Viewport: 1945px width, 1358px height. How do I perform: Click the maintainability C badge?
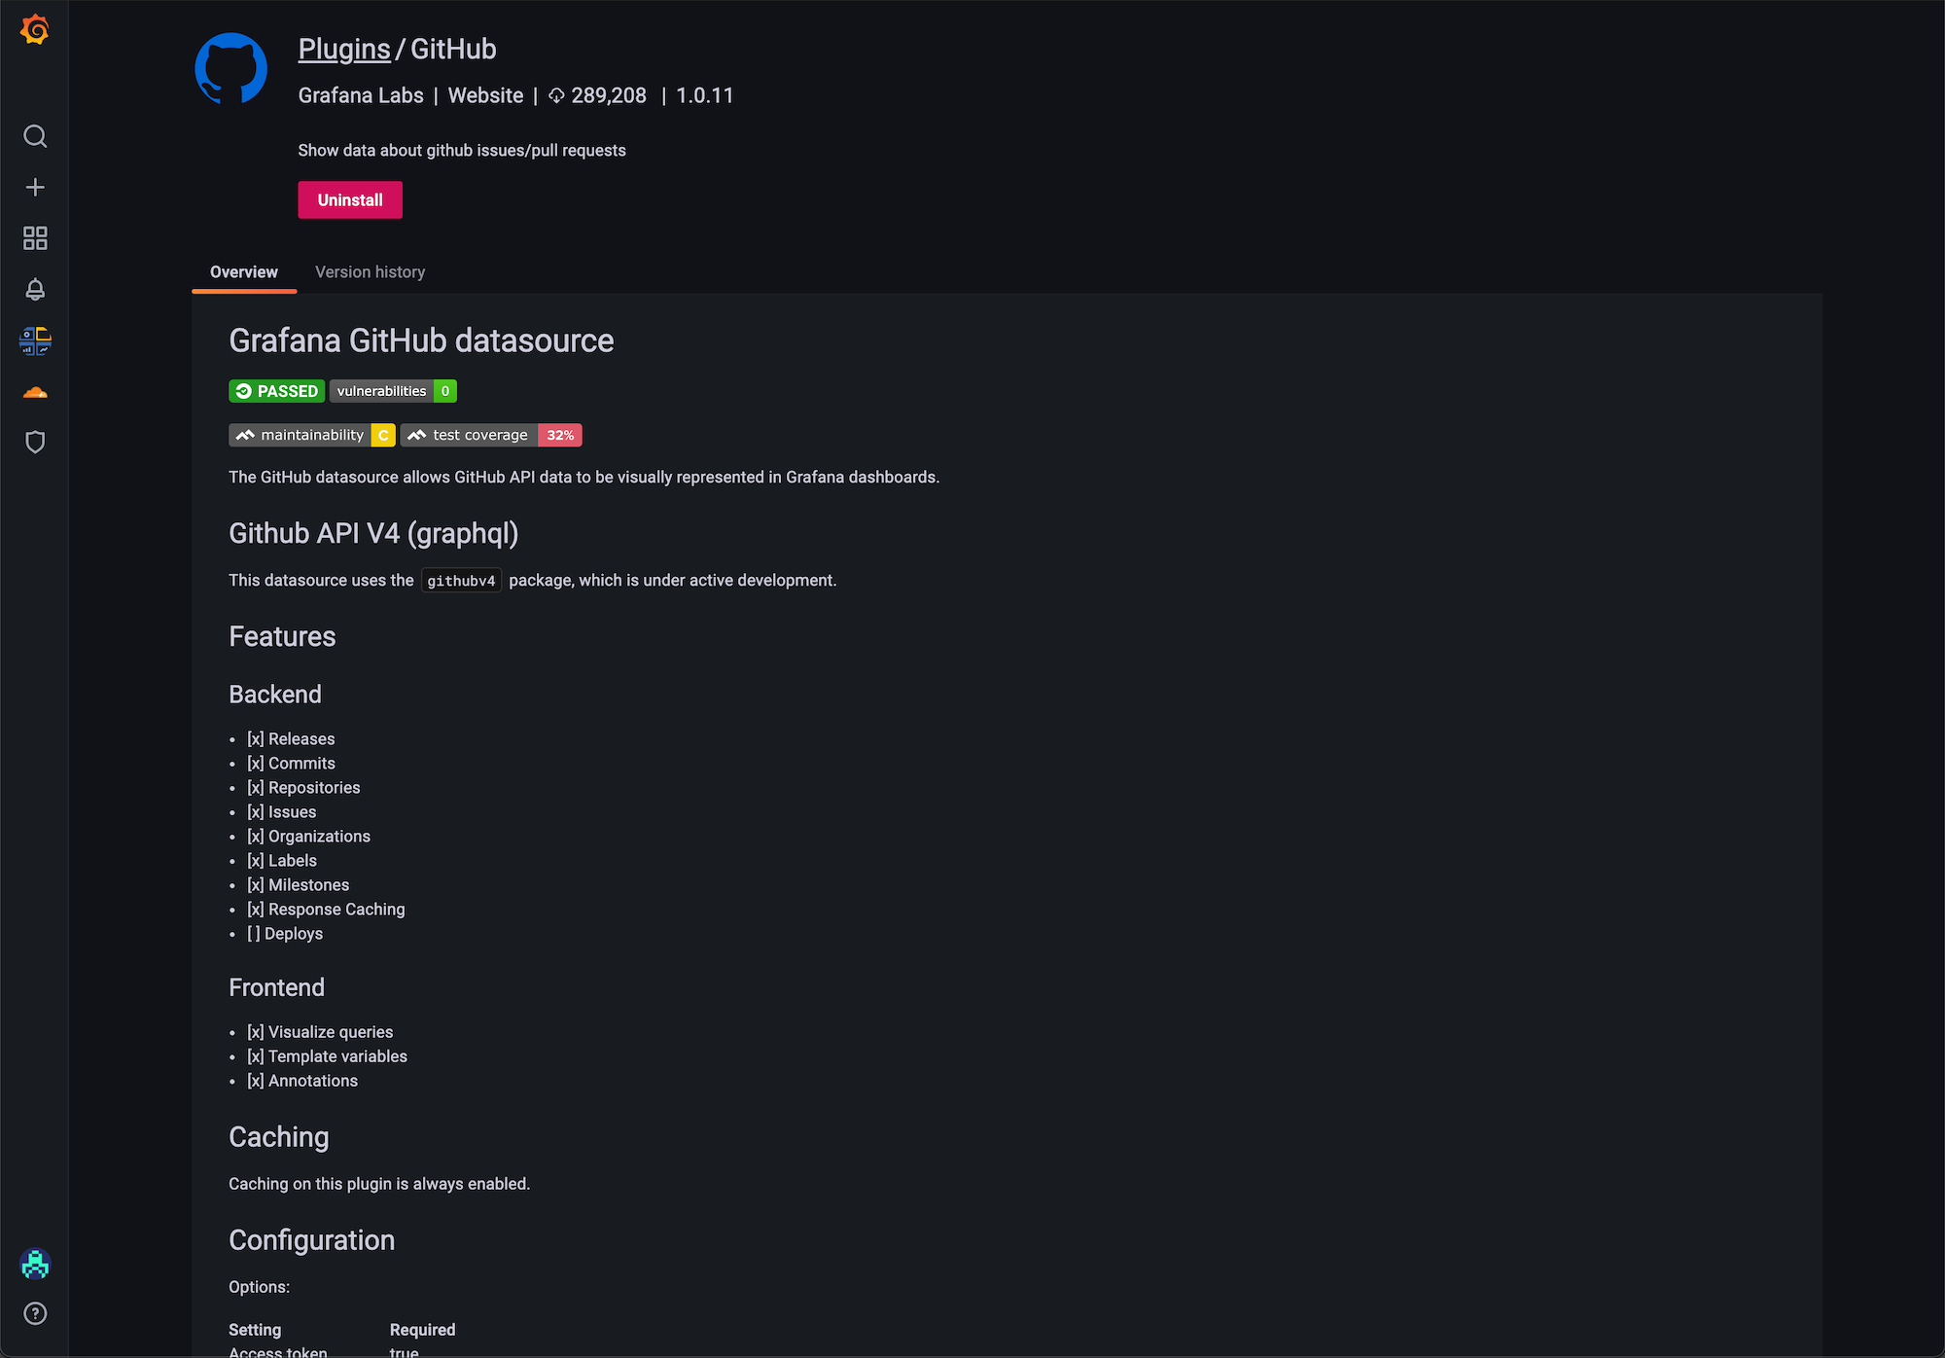tap(311, 435)
